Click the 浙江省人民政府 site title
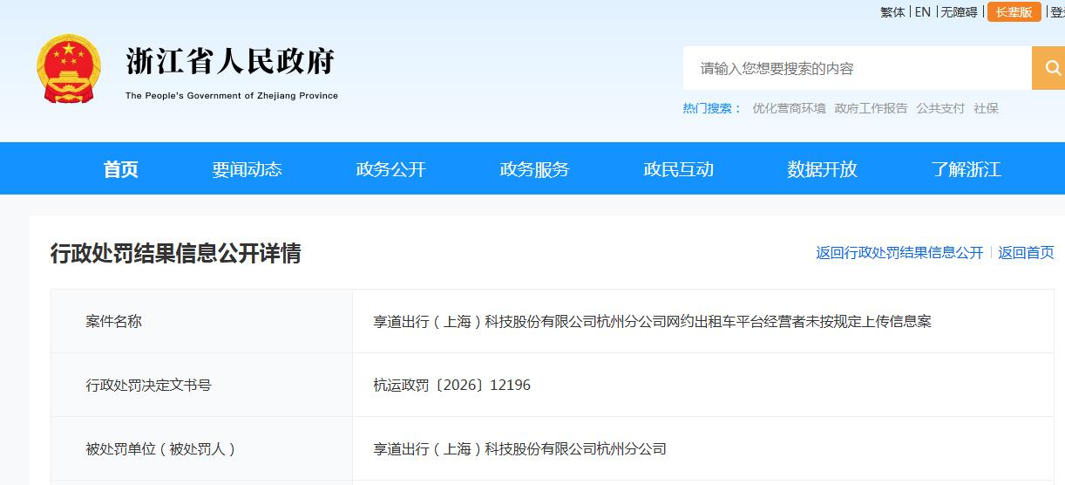1065x485 pixels. click(230, 62)
